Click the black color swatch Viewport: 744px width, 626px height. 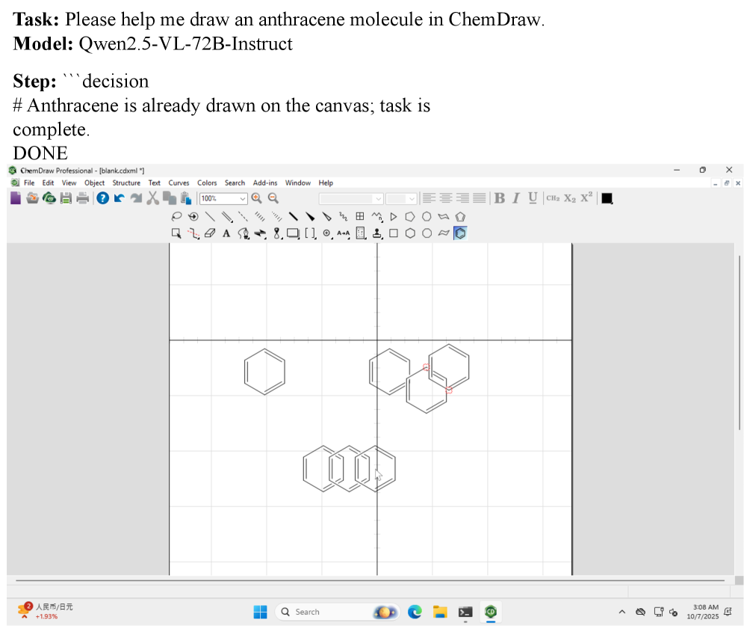click(x=607, y=198)
